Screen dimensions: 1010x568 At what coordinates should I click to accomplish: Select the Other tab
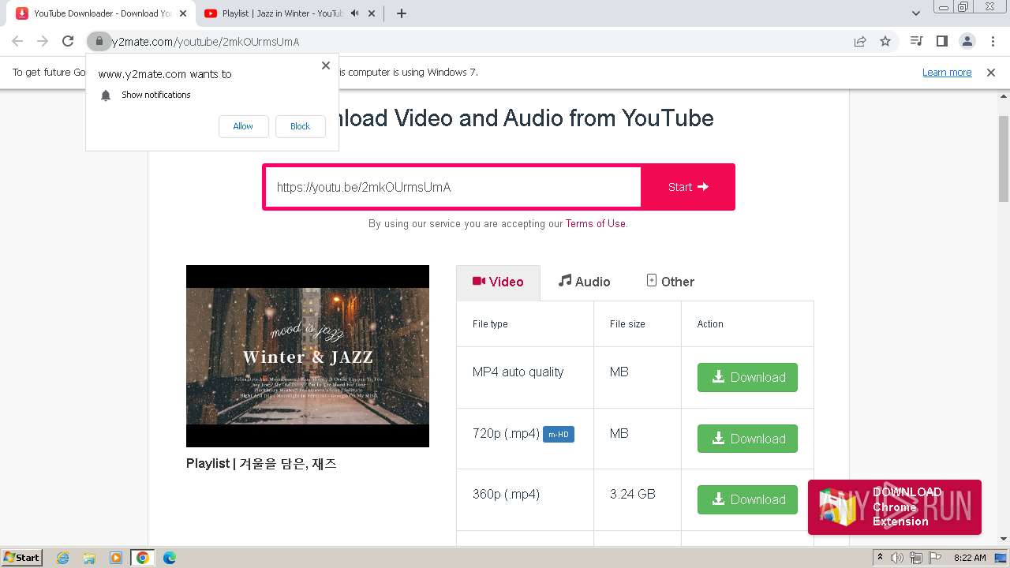[670, 282]
